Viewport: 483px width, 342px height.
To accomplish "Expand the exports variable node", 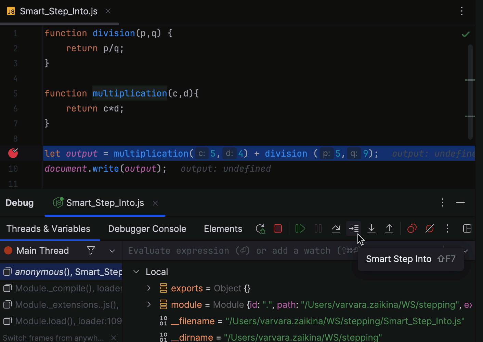I will point(149,288).
